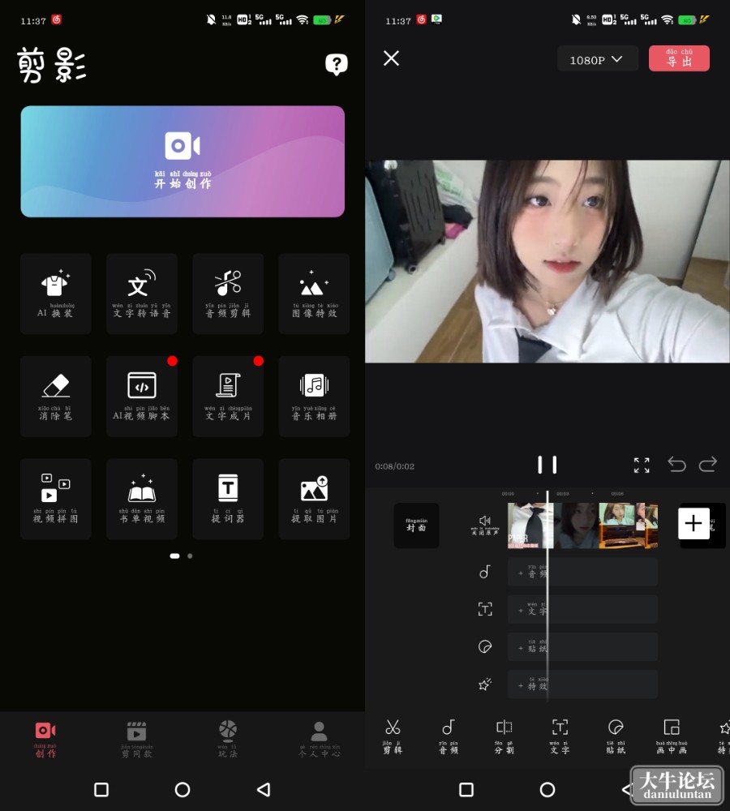Go to second page indicator dot

click(190, 556)
